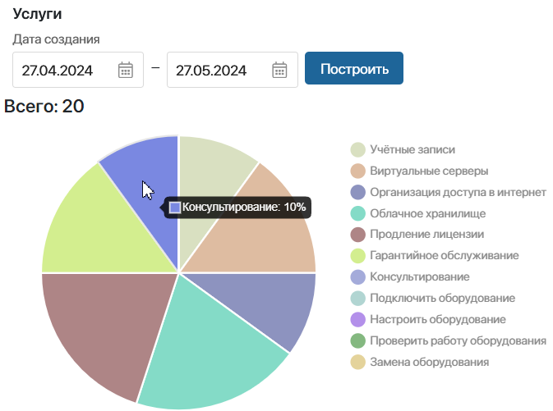Viewport: 553px width, 411px height.
Task: Toggle Учётные записи legend color marker
Action: point(357,149)
